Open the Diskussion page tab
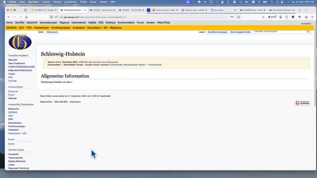317x178 pixels. click(x=52, y=32)
